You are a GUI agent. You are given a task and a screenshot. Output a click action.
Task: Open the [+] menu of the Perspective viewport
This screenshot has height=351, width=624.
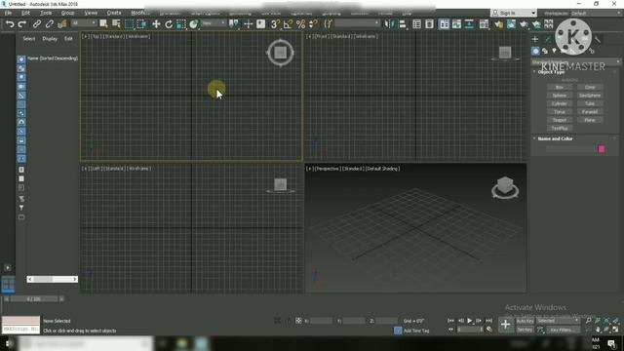[310, 169]
